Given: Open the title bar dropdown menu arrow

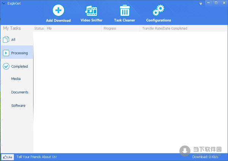Looking at the screenshot, I should (201, 3).
